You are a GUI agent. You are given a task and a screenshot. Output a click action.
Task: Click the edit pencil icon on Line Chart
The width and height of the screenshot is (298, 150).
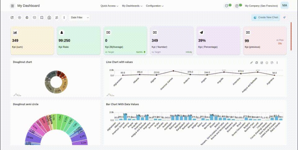click(252, 63)
